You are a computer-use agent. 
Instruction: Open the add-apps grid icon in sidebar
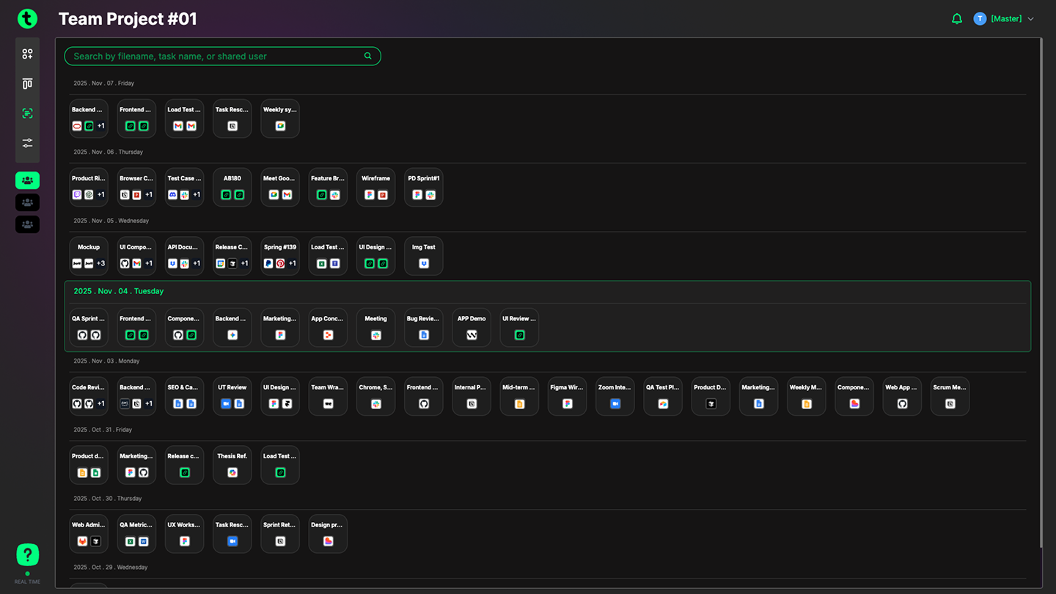[27, 54]
